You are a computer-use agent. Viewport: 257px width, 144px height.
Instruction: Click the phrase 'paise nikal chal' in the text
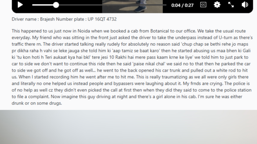pos(149,64)
